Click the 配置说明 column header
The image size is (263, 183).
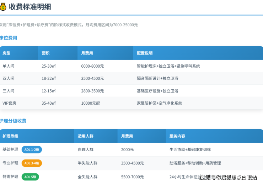(x=145, y=53)
